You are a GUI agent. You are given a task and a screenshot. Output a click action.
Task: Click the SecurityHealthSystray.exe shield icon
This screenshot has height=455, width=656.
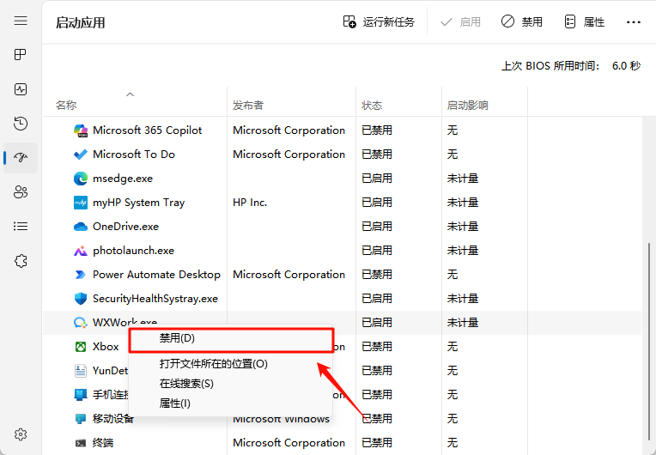(81, 299)
